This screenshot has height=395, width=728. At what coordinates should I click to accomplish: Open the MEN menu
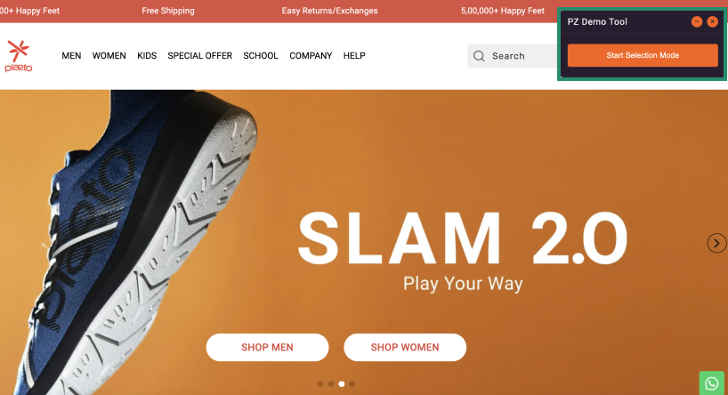tap(71, 56)
